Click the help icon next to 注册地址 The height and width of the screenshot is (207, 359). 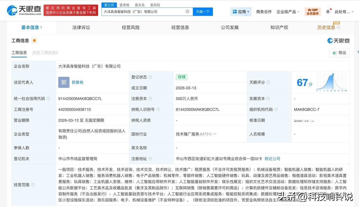(150, 158)
